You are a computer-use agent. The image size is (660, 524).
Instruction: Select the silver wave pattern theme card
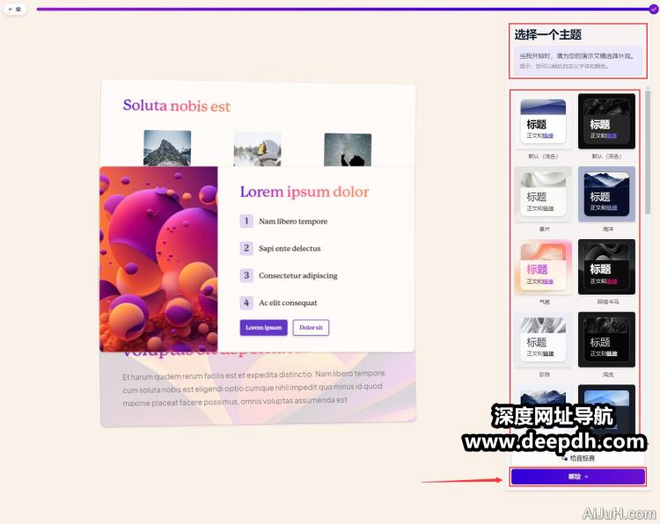click(x=543, y=339)
